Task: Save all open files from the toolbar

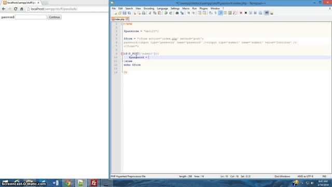Action: (x=129, y=13)
